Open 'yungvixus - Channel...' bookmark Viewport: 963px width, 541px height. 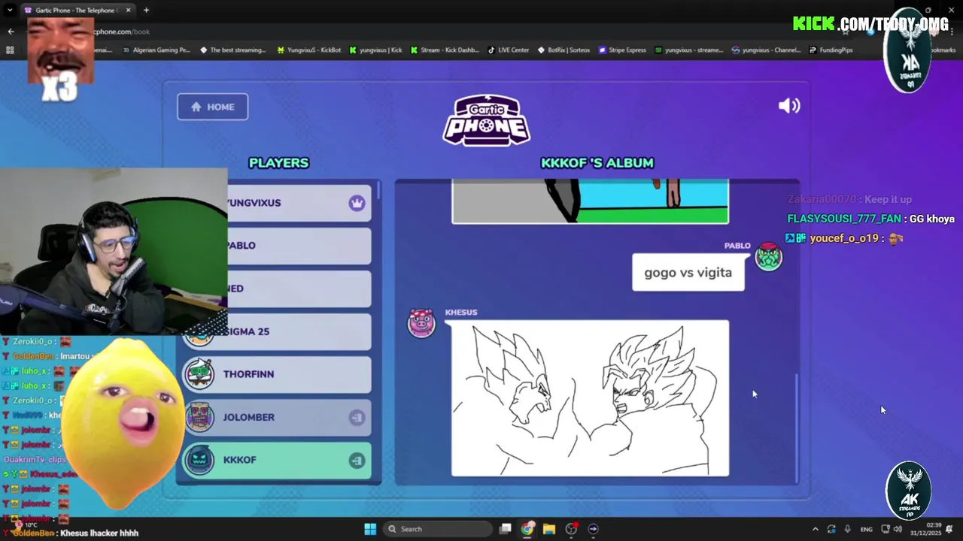(x=766, y=50)
